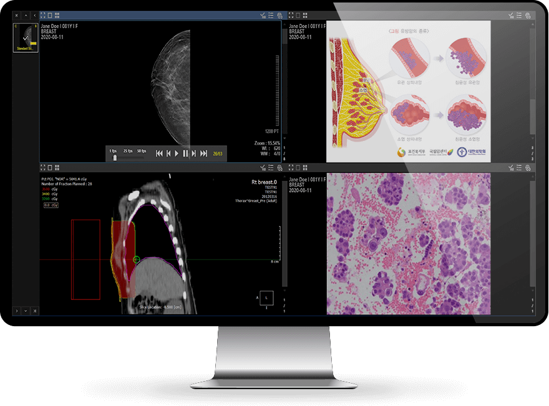The image size is (549, 406).
Task: Click fullscreen icon on mammogram viewport
Action: (x=42, y=15)
